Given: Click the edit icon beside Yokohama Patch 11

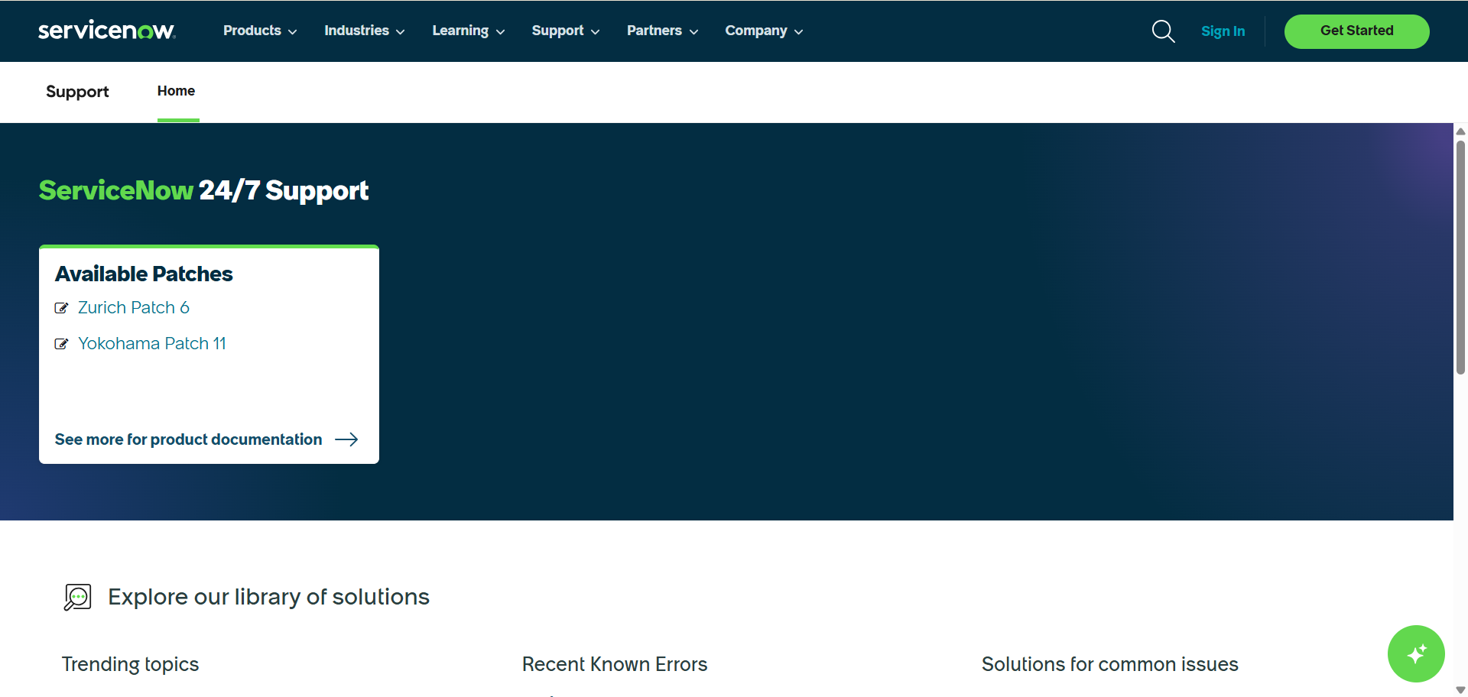Looking at the screenshot, I should 61,344.
